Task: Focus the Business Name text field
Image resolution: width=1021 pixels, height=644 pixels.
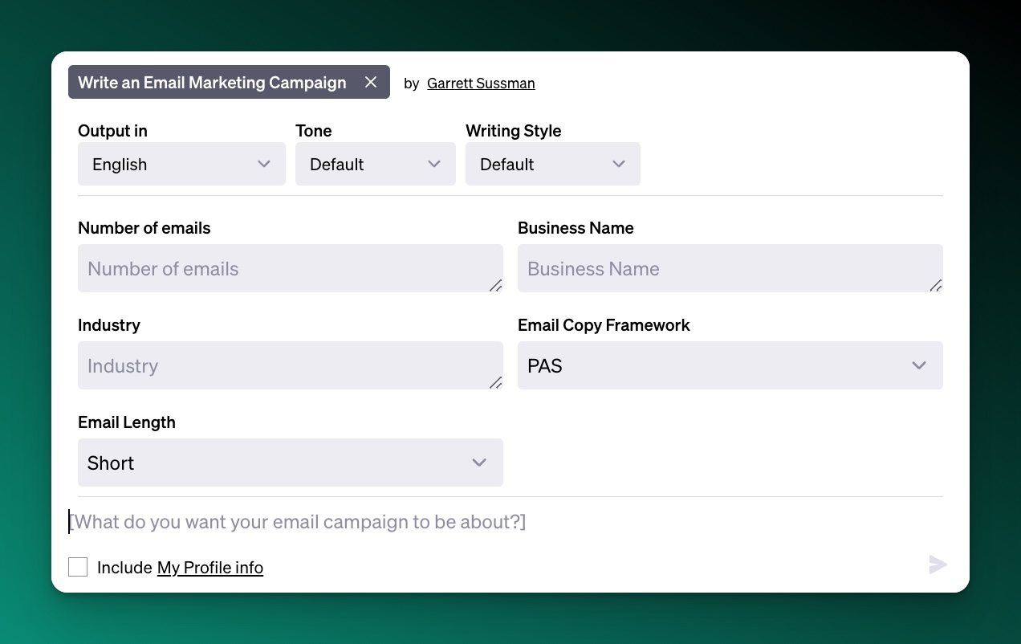Action: [x=722, y=268]
